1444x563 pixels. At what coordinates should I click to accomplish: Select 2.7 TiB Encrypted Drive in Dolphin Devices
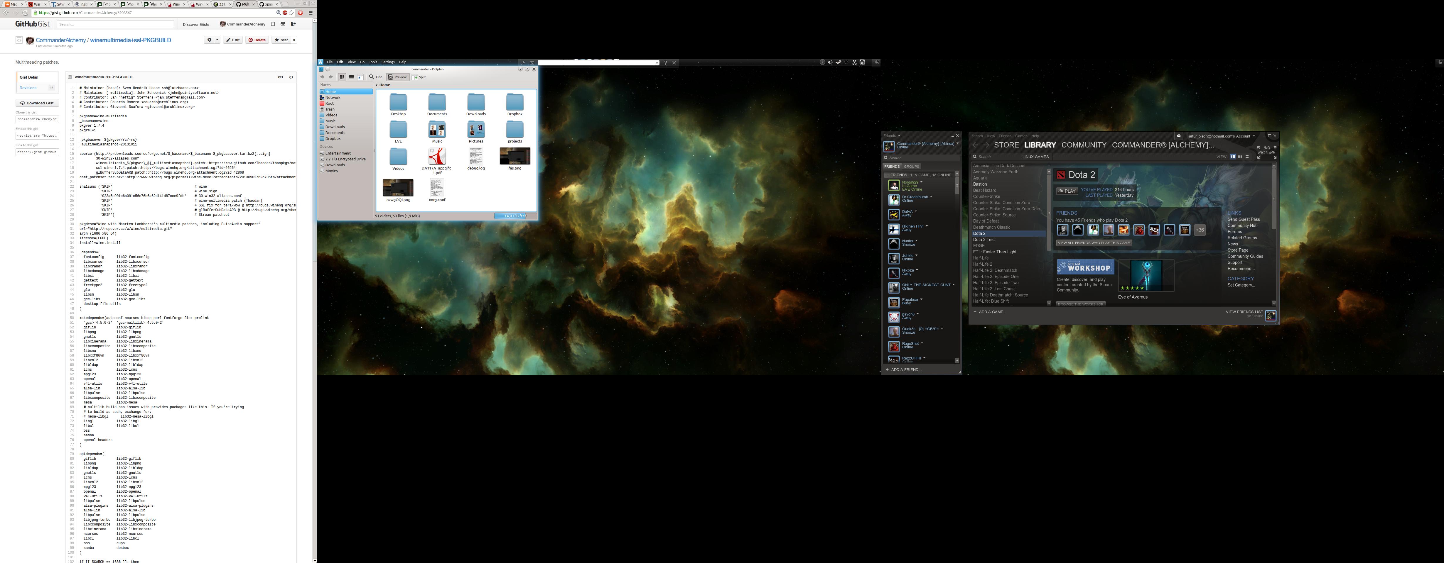coord(345,159)
